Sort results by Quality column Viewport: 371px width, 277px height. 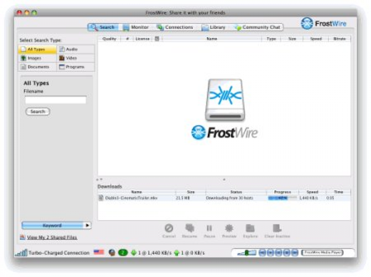(x=109, y=39)
